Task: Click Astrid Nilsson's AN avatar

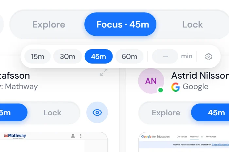Action: tap(151, 81)
